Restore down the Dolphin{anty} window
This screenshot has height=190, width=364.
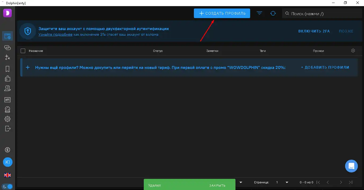point(345,3)
